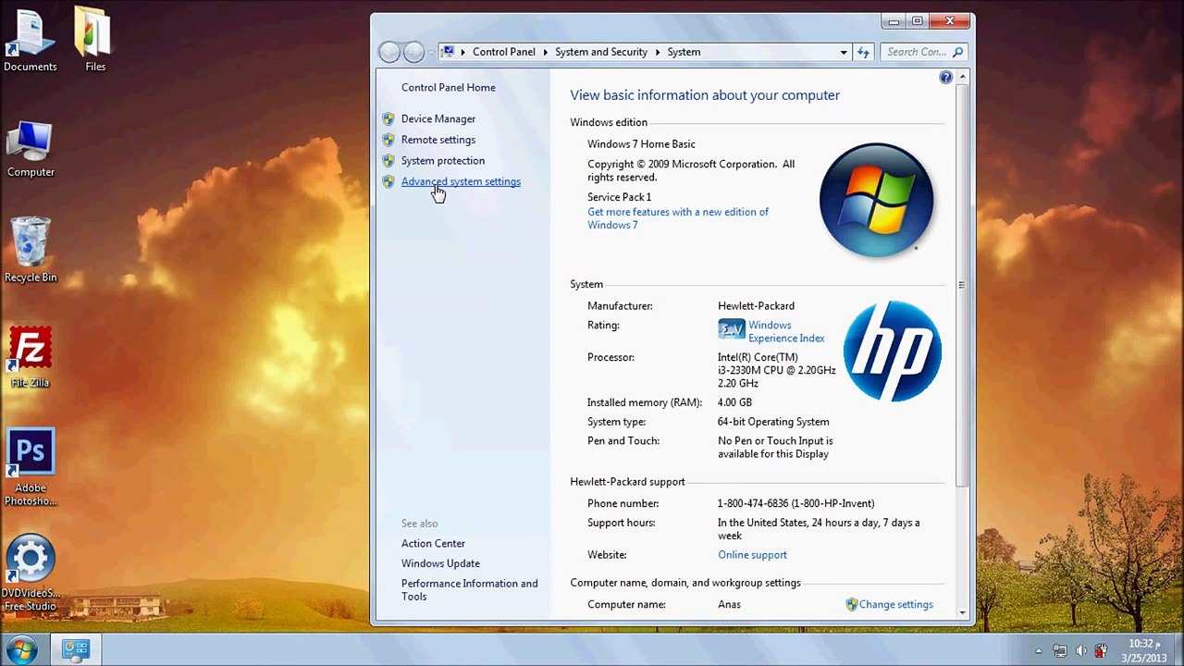Open Remote settings
Viewport: 1184px width, 666px height.
coord(438,140)
